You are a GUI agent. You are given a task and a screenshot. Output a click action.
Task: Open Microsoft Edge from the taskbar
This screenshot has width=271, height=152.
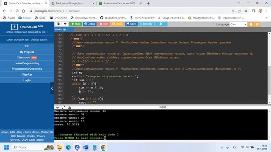pos(69,147)
